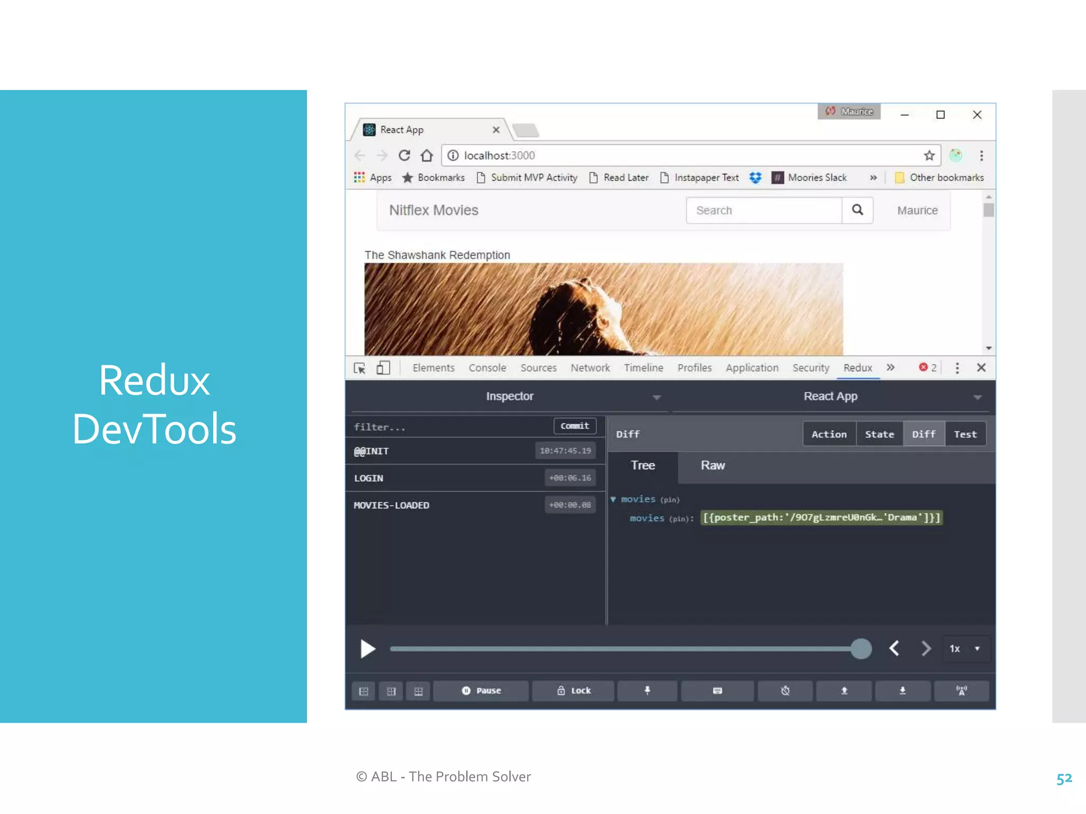The height and width of the screenshot is (814, 1086).
Task: Toggle the device toolbar icon
Action: [383, 368]
